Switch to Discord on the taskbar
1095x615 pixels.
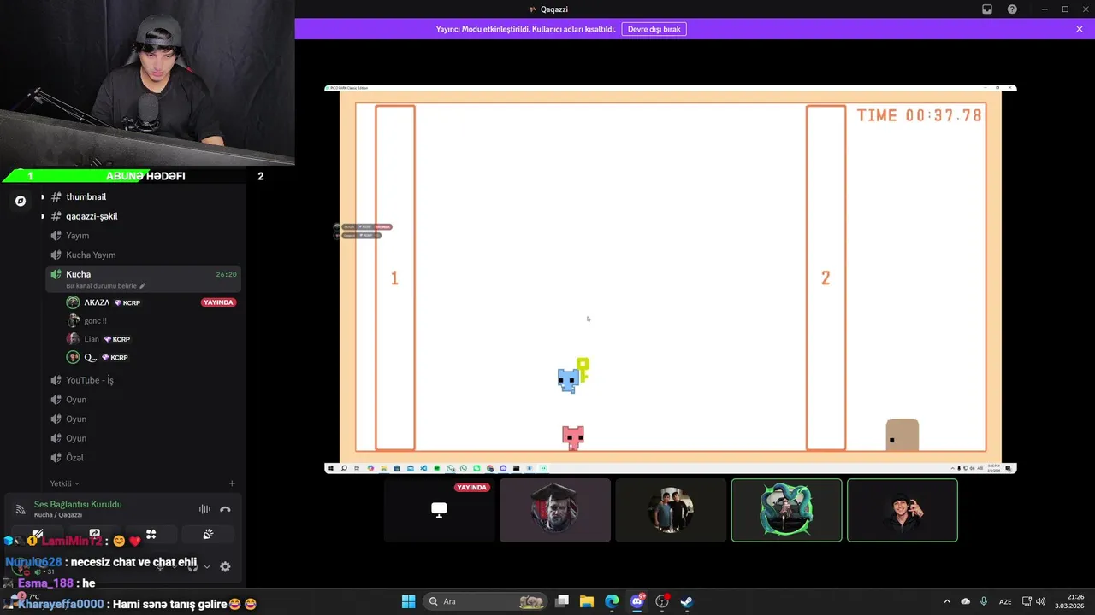coord(636,601)
